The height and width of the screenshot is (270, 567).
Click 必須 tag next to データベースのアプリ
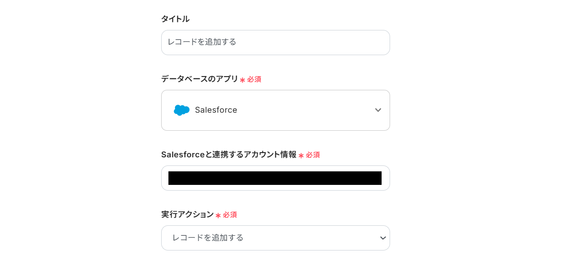click(254, 79)
